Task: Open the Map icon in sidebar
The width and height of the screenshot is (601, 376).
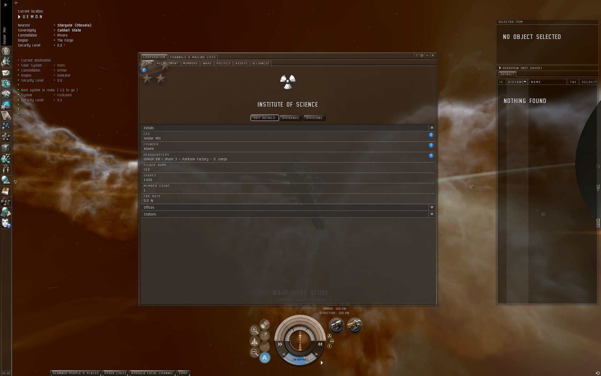Action: (x=6, y=126)
